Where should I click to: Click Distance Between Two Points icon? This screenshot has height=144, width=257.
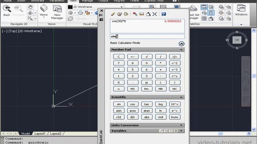point(142,14)
